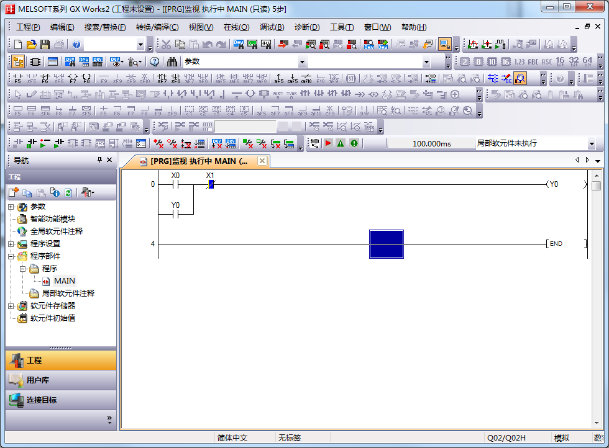Open the 在线(O) menu
The width and height of the screenshot is (609, 448).
(x=236, y=27)
